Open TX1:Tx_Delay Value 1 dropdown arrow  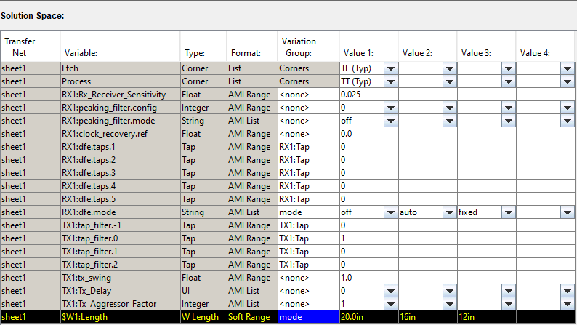point(390,290)
